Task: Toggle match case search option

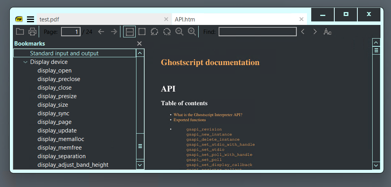Action: click(327, 32)
